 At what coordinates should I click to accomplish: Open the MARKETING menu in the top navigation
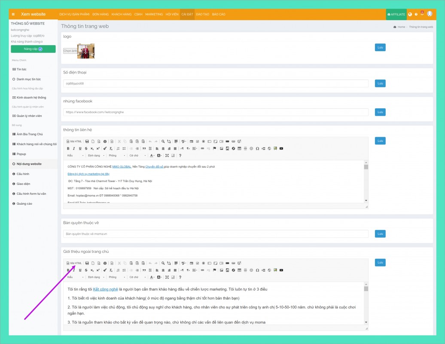(x=154, y=14)
